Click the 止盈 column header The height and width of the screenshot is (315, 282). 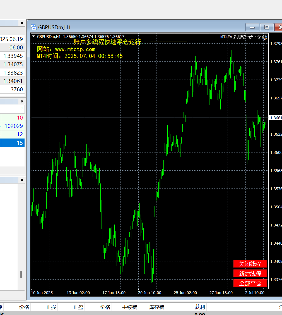click(x=78, y=307)
